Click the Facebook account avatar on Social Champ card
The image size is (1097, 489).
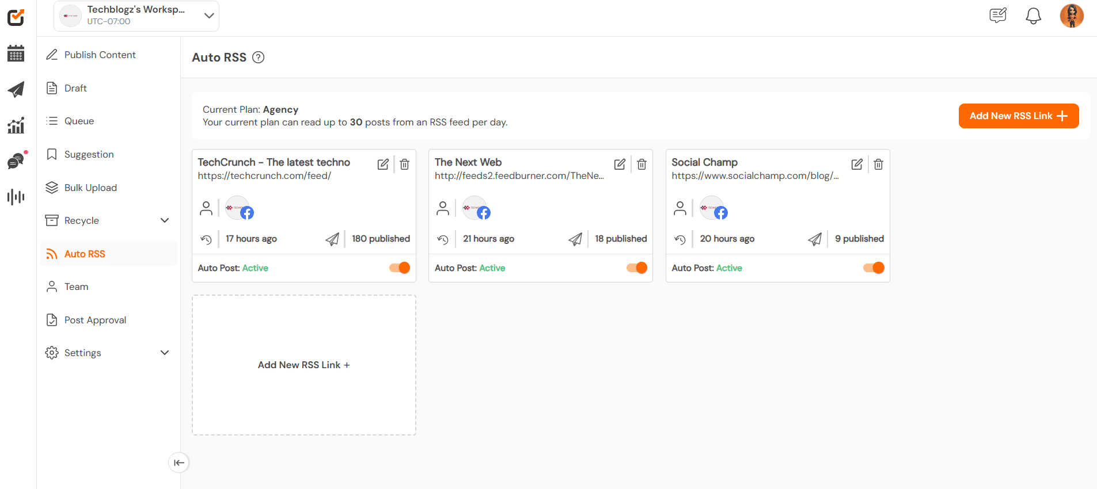(713, 208)
